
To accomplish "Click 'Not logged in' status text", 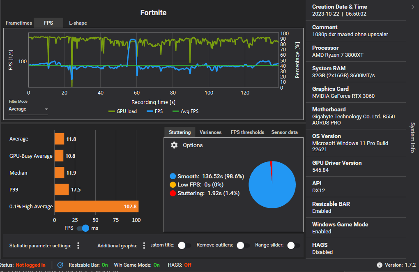I will (x=30, y=265).
